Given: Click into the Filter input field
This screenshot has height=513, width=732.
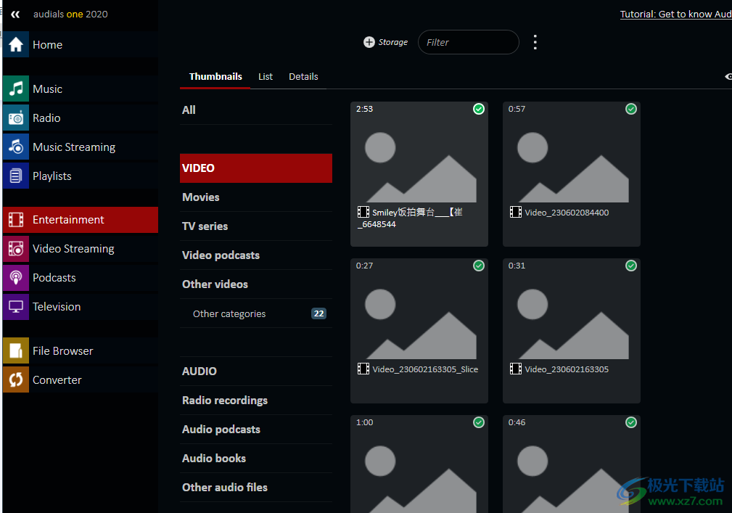Looking at the screenshot, I should click(468, 42).
